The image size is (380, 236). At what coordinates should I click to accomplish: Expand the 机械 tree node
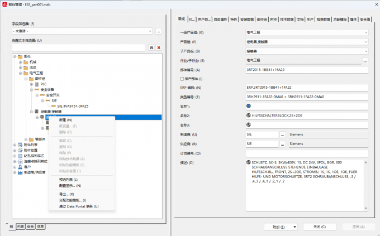20,62
